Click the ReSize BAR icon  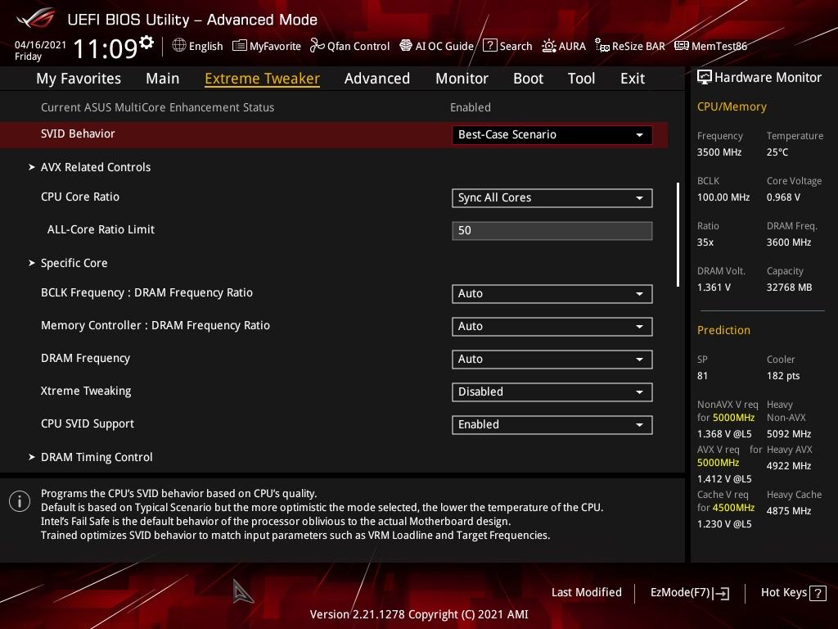coord(602,46)
